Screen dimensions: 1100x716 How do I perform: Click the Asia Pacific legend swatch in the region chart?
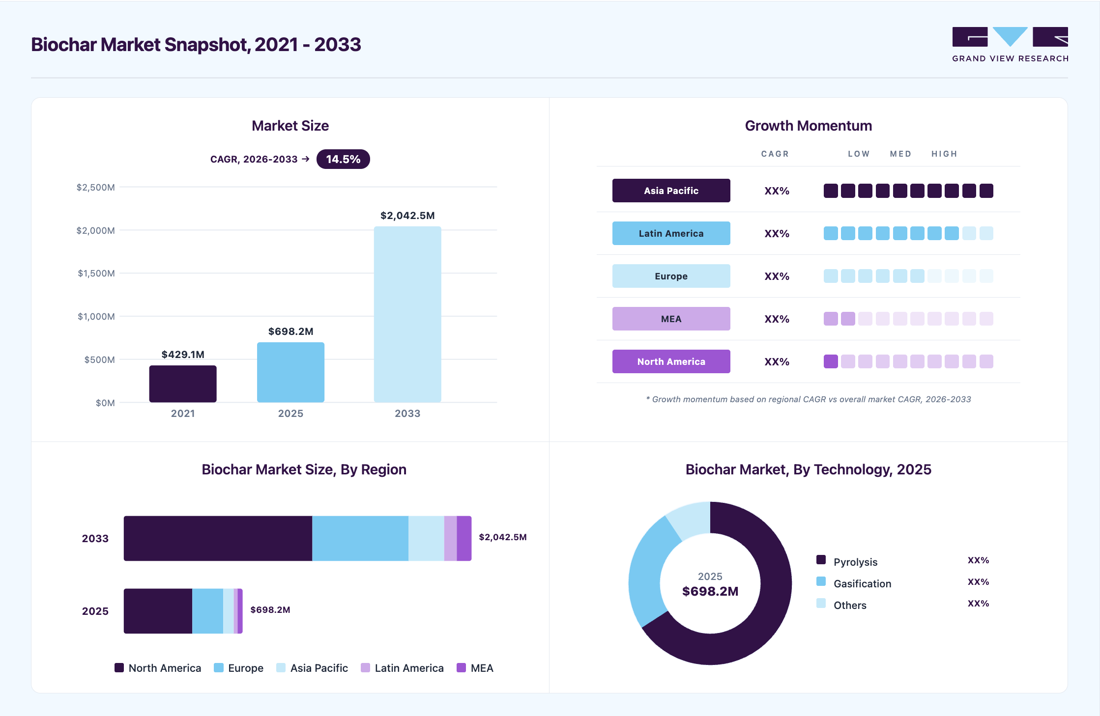pyautogui.click(x=281, y=667)
